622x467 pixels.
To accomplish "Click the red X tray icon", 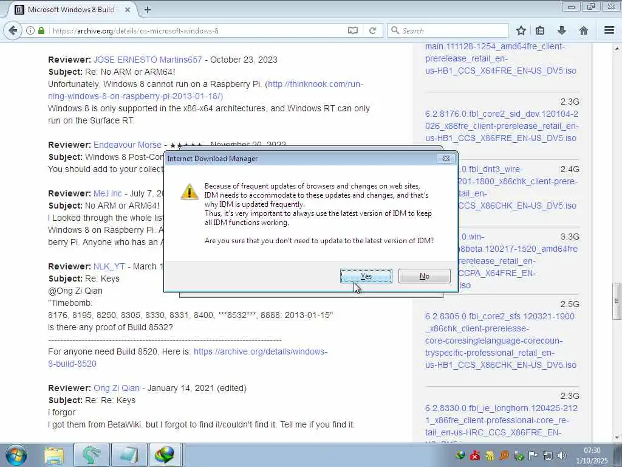I will click(475, 455).
